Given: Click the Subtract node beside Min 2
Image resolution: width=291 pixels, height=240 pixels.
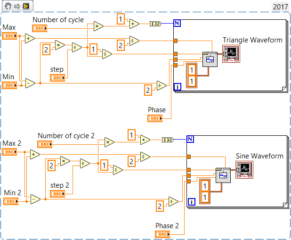Looking at the screenshot, I should click(35, 199).
